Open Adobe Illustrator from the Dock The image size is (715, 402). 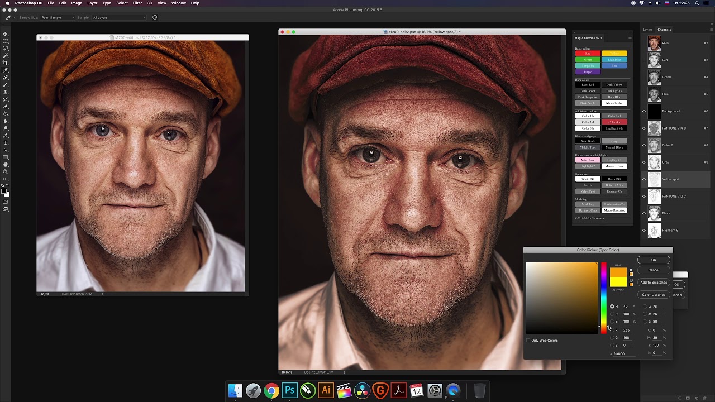pos(326,390)
